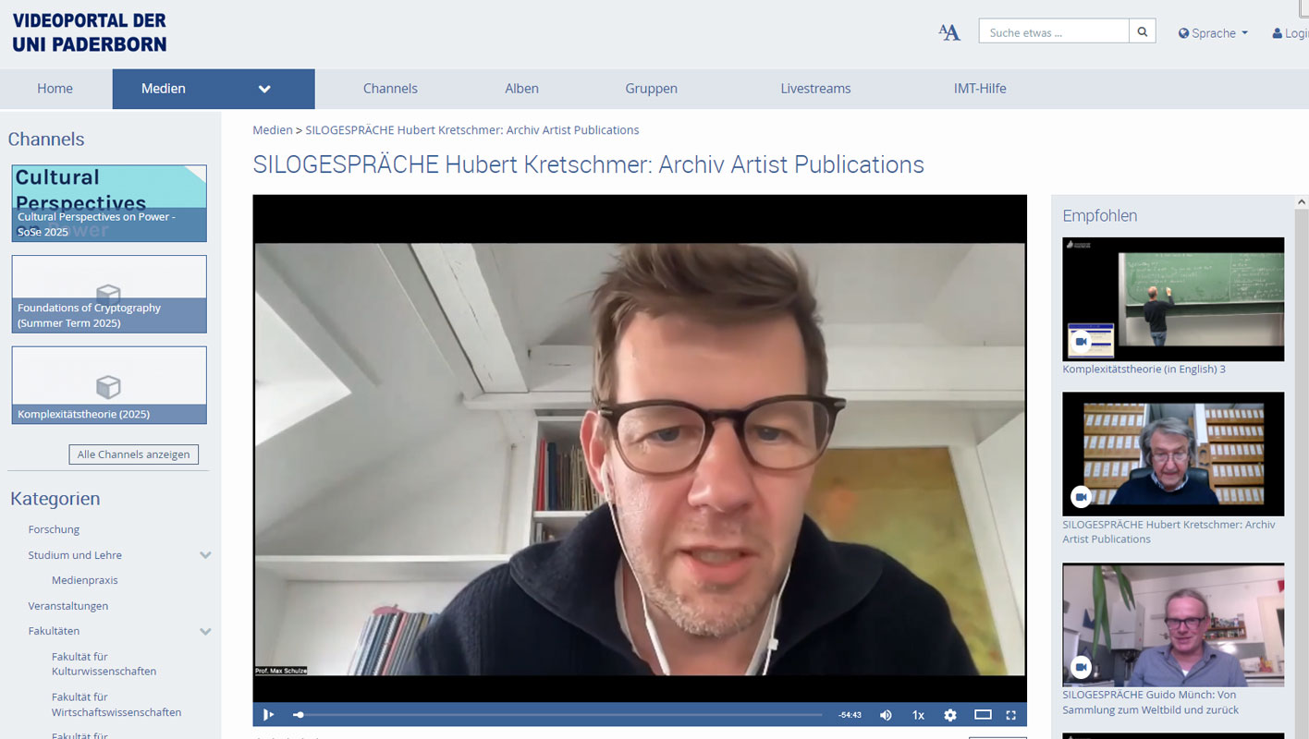Open the Forschung category link
The image size is (1309, 739).
tap(54, 529)
